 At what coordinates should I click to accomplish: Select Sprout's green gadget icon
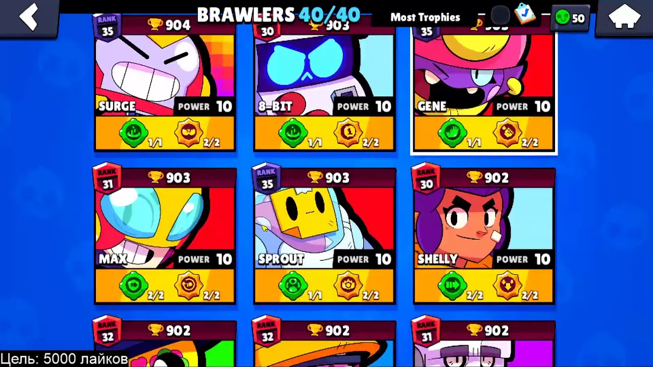(x=293, y=286)
